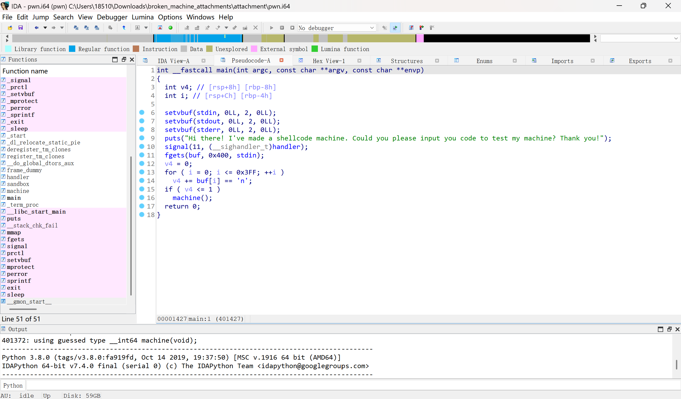This screenshot has width=681, height=399.
Task: Click the Functions panel vertical scrollbar
Action: coord(131,226)
